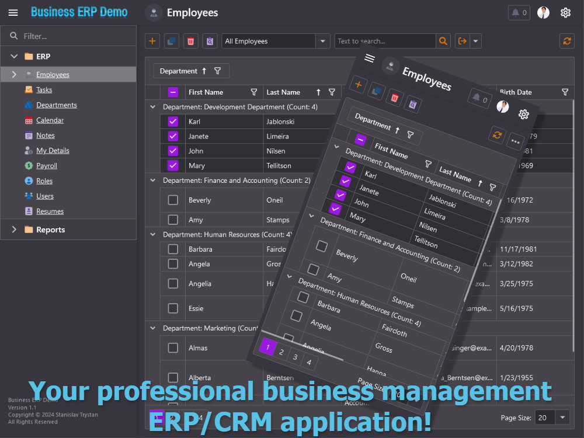Click the plus icon to add employee

point(152,41)
